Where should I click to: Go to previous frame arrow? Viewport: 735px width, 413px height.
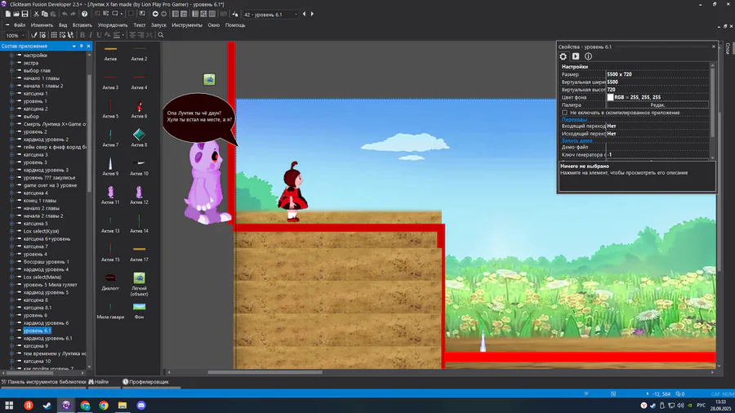point(305,14)
